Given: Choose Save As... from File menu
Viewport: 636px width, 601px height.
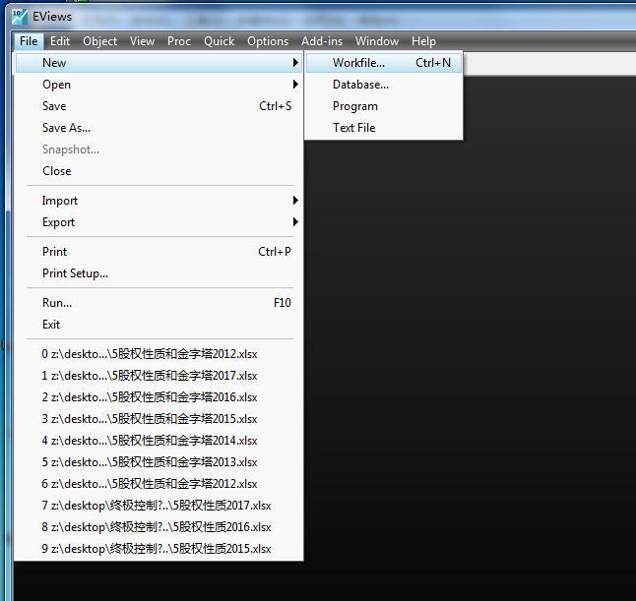Looking at the screenshot, I should (x=159, y=128).
